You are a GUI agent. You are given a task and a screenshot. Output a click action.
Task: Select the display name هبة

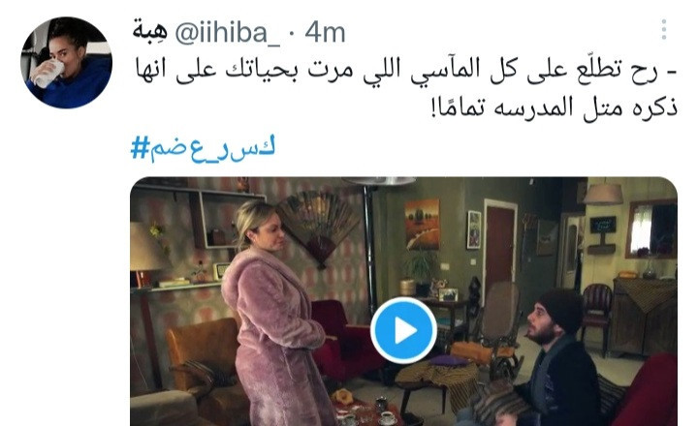coord(150,31)
